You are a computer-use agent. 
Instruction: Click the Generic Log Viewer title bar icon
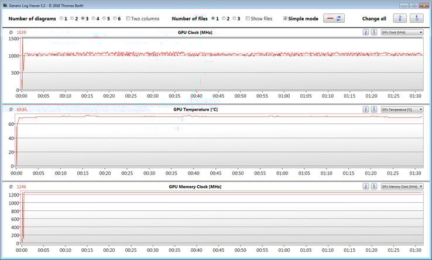(5, 5)
